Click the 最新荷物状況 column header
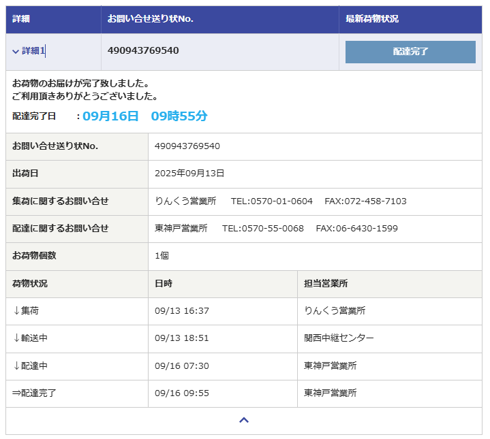 372,19
